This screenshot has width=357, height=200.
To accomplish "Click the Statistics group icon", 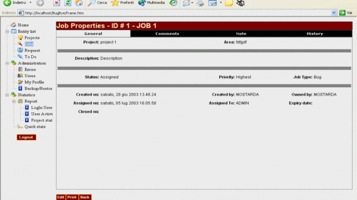I will [13, 94].
